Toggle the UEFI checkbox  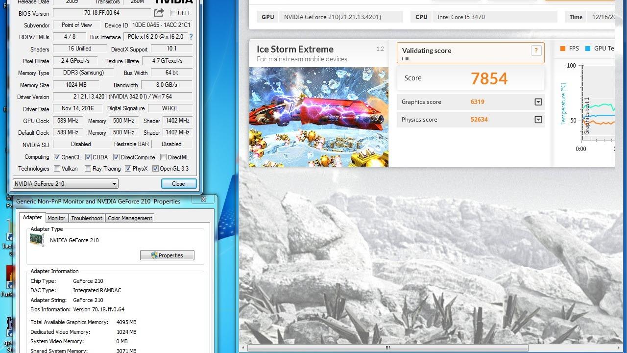point(173,13)
